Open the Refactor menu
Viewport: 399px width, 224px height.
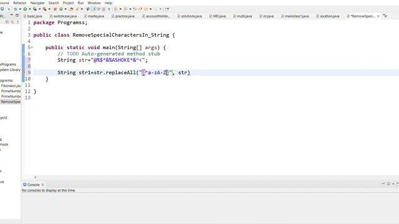19,2
